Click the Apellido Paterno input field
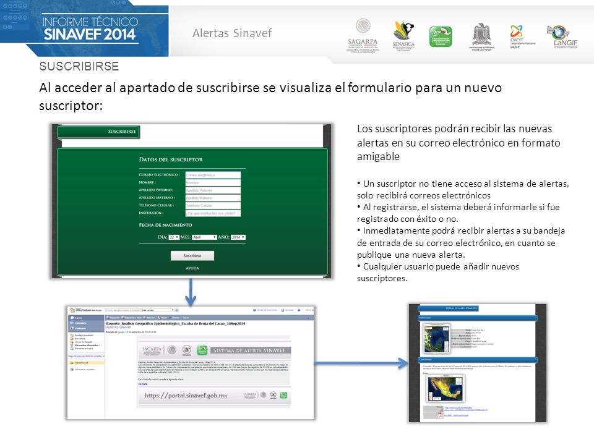The image size is (594, 445). click(213, 190)
